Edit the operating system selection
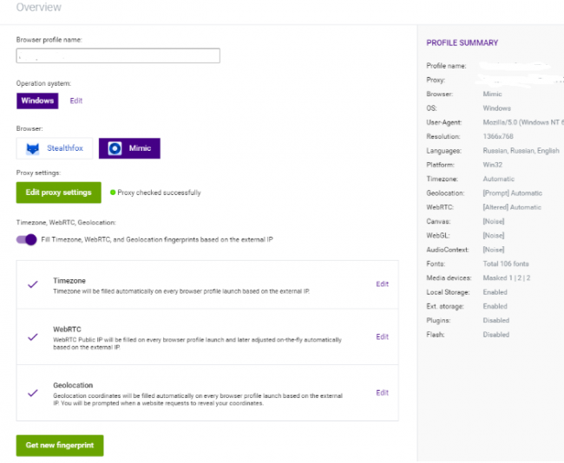564x463 pixels. click(76, 101)
